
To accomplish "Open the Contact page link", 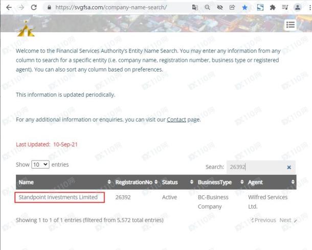I will click(176, 120).
